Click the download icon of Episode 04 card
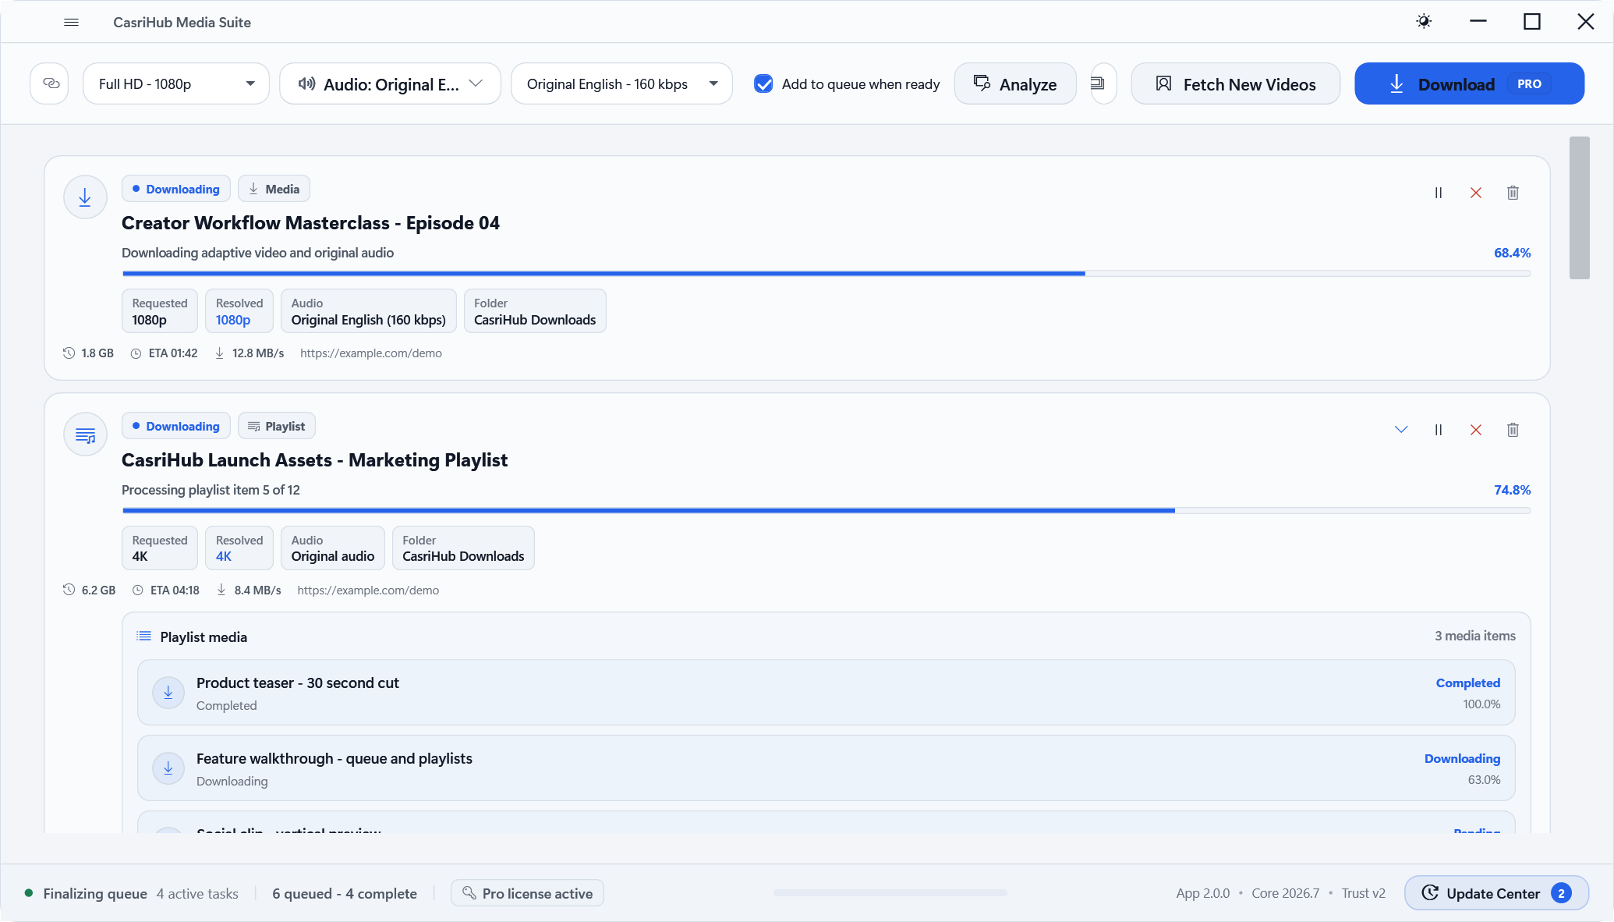Viewport: 1614px width, 922px height. click(x=85, y=197)
